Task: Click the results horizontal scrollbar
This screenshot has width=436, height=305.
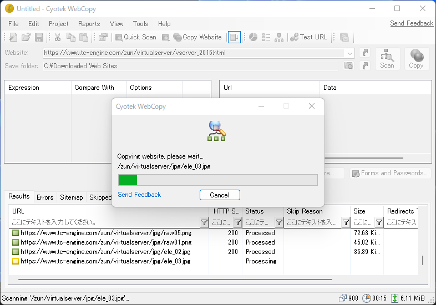Action: coord(175,279)
